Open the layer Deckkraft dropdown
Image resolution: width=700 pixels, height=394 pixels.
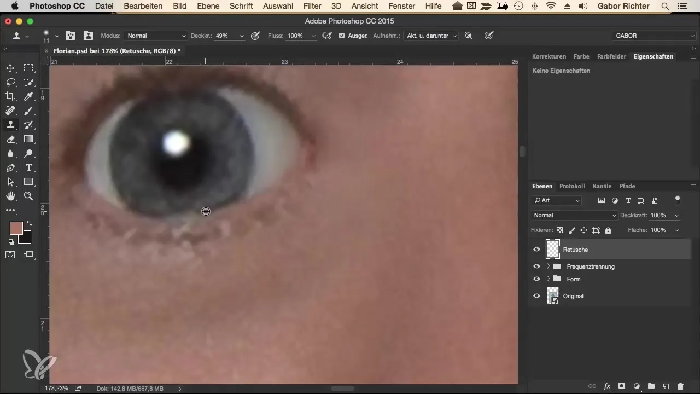coord(677,216)
